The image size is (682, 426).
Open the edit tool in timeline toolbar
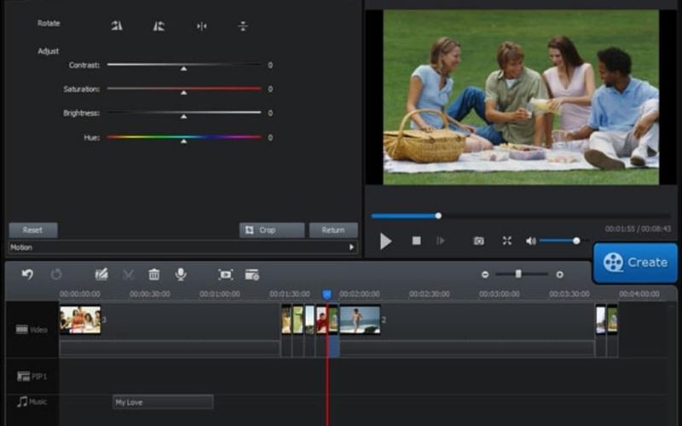click(101, 274)
